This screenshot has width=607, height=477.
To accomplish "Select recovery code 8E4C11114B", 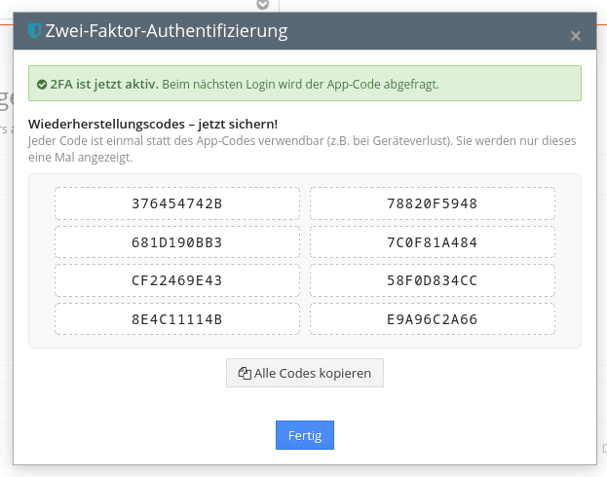I will tap(177, 319).
